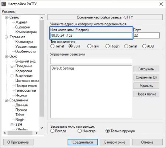166x148 pixels.
Task: Set close window option to Никогда
Action: [80, 131]
